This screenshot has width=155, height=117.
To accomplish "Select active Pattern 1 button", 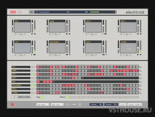I will tap(68, 97).
